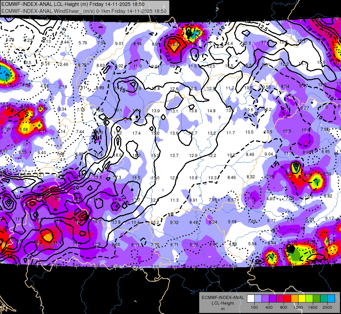Click the grid value 3.34
The height and width of the screenshot is (314, 341).
coord(62,109)
